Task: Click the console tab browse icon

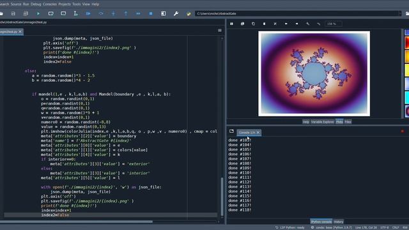Action: (231, 132)
